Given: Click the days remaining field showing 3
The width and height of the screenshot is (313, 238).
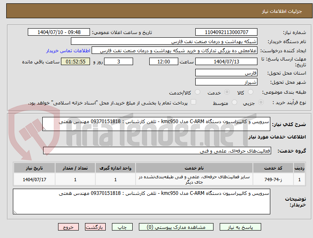Looking at the screenshot, I should pos(119,61).
